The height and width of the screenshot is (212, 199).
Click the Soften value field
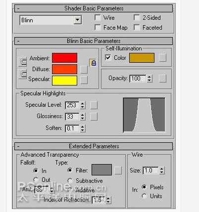tap(72, 128)
